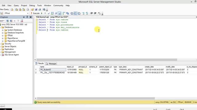Open SQL Server Compact Query
197x110 pixels.
pyautogui.click(x=28, y=9)
